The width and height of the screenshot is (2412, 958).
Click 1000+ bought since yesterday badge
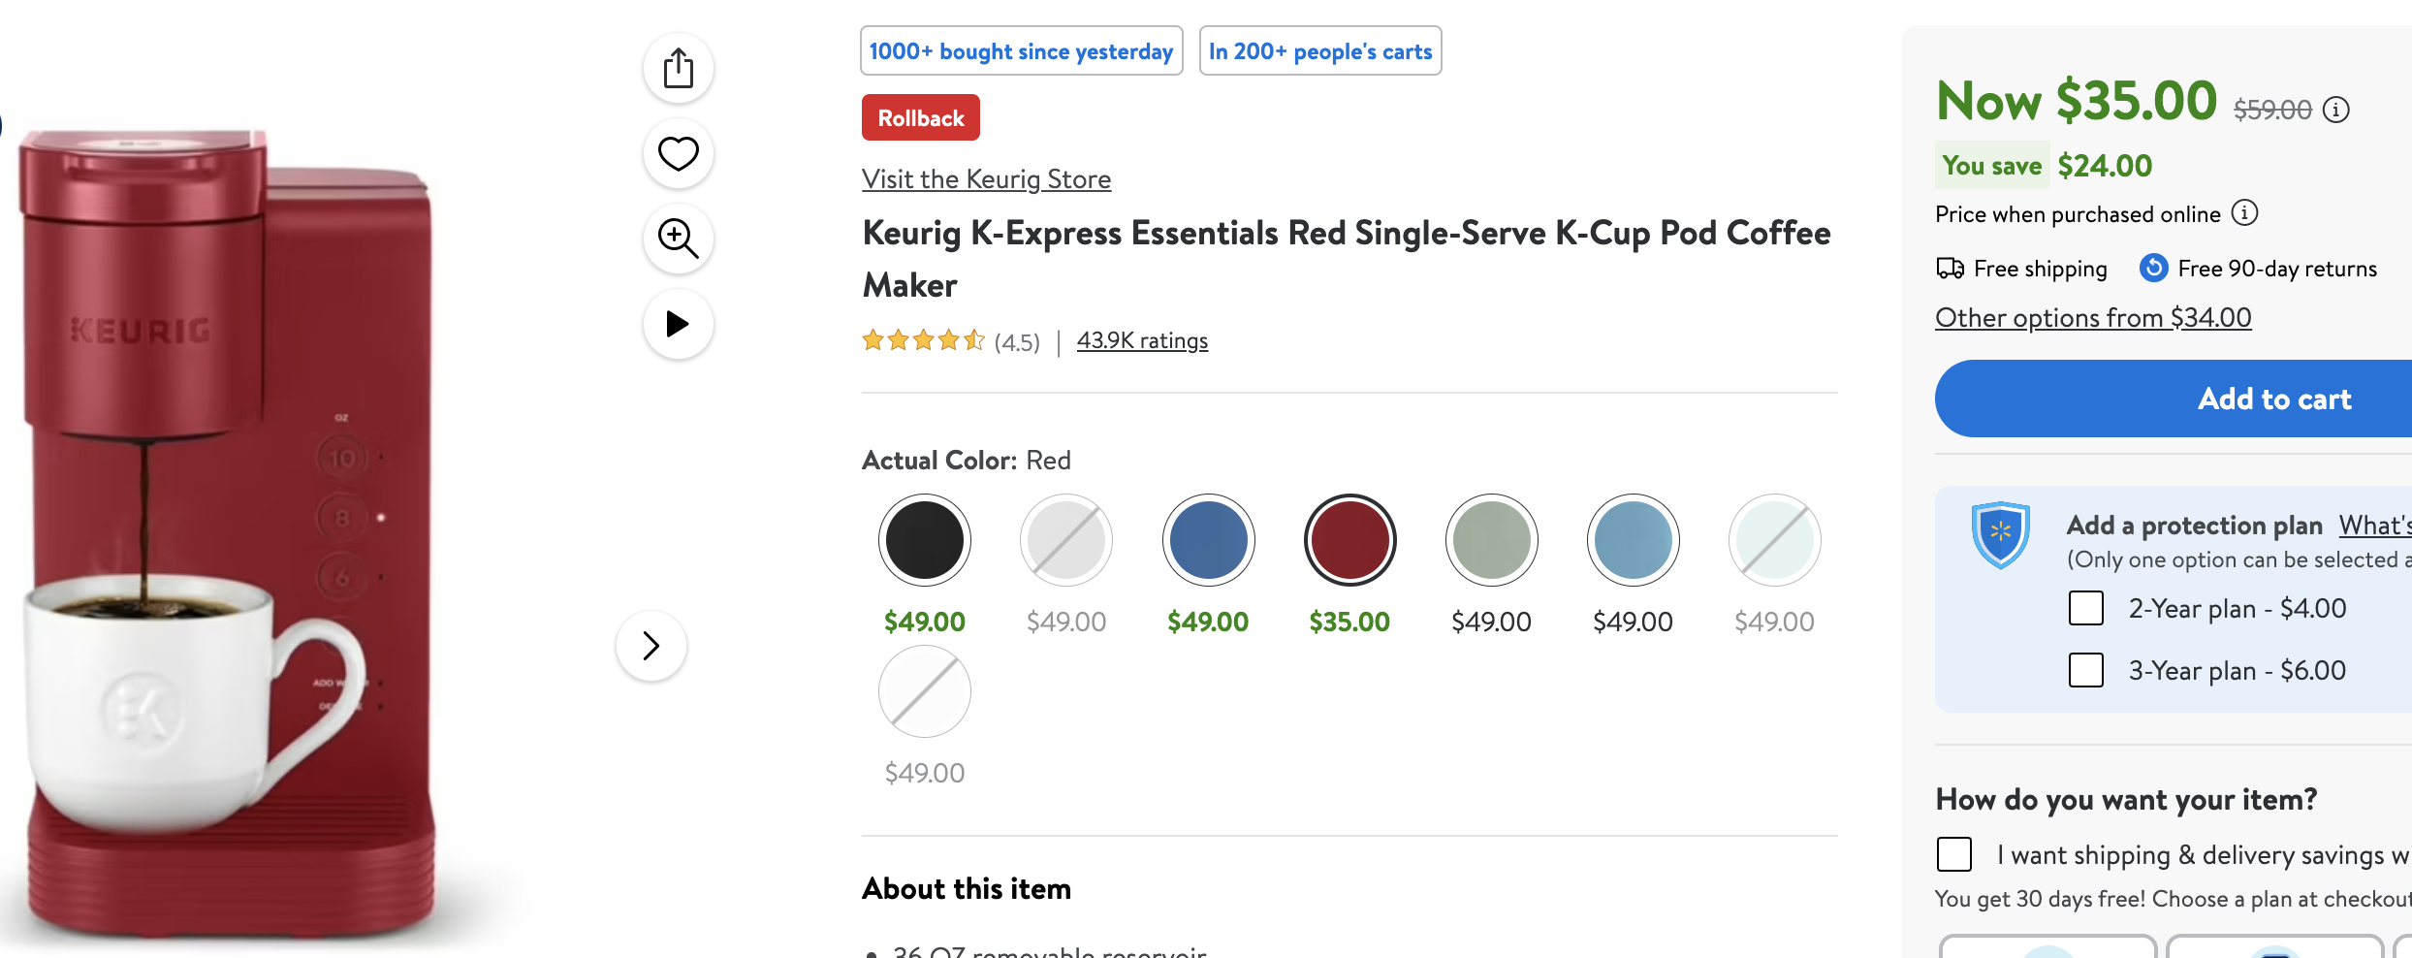(1022, 50)
